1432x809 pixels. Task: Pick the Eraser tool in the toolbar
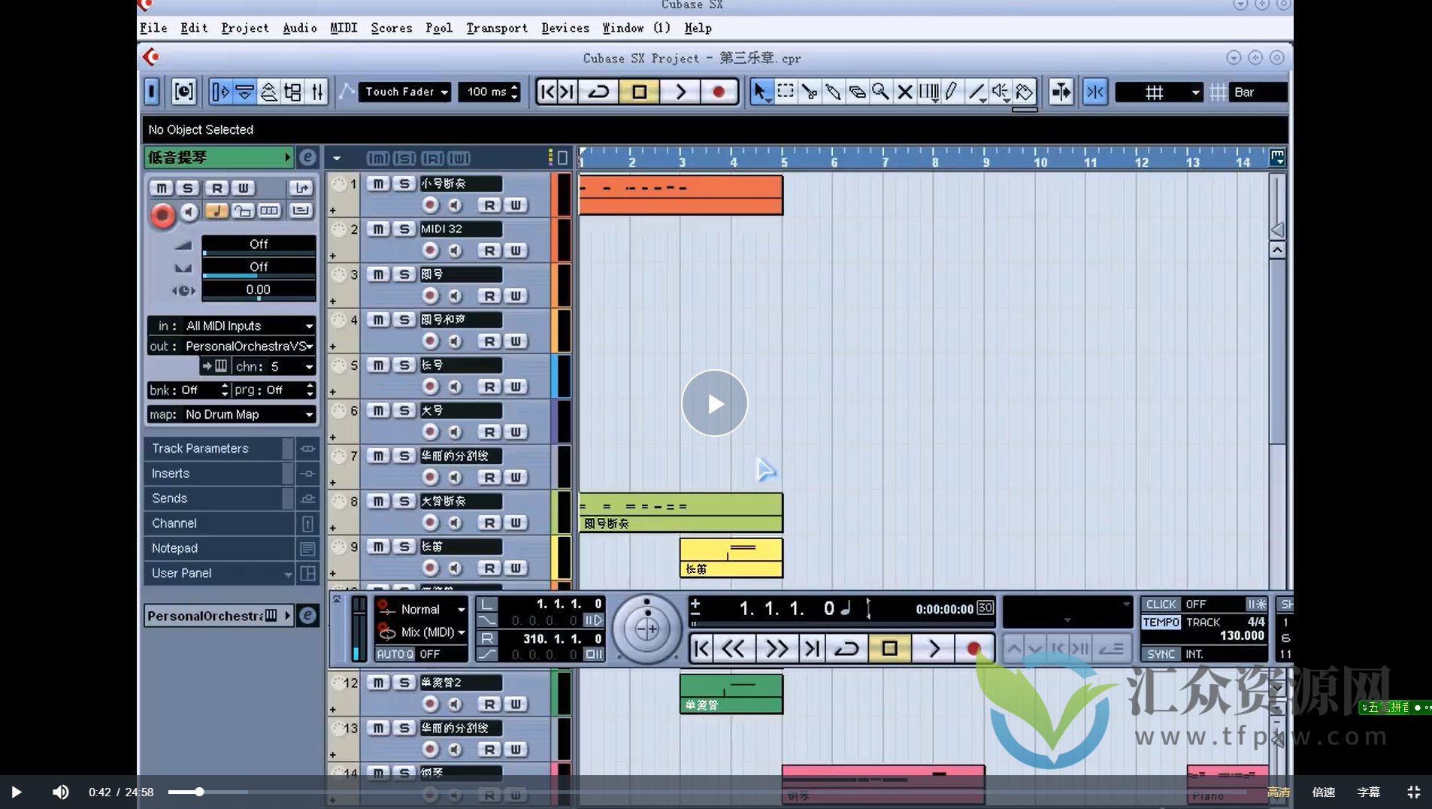tap(857, 92)
